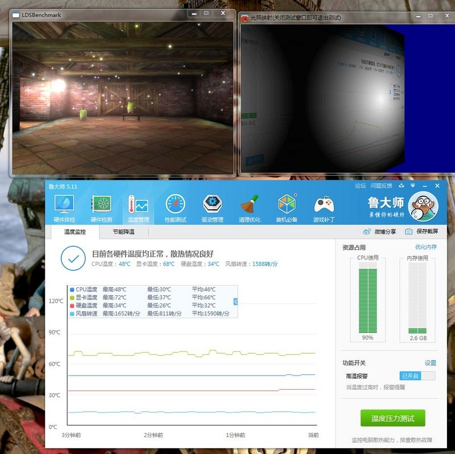Click the 最高:72℃ value in legend
The image size is (455, 454).
[x=114, y=298]
